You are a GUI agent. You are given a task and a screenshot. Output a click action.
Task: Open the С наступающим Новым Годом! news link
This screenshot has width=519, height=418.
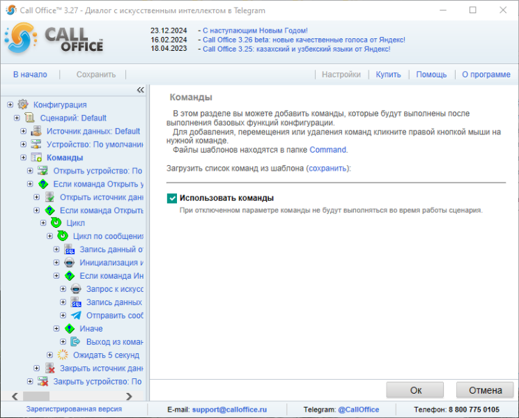[255, 31]
